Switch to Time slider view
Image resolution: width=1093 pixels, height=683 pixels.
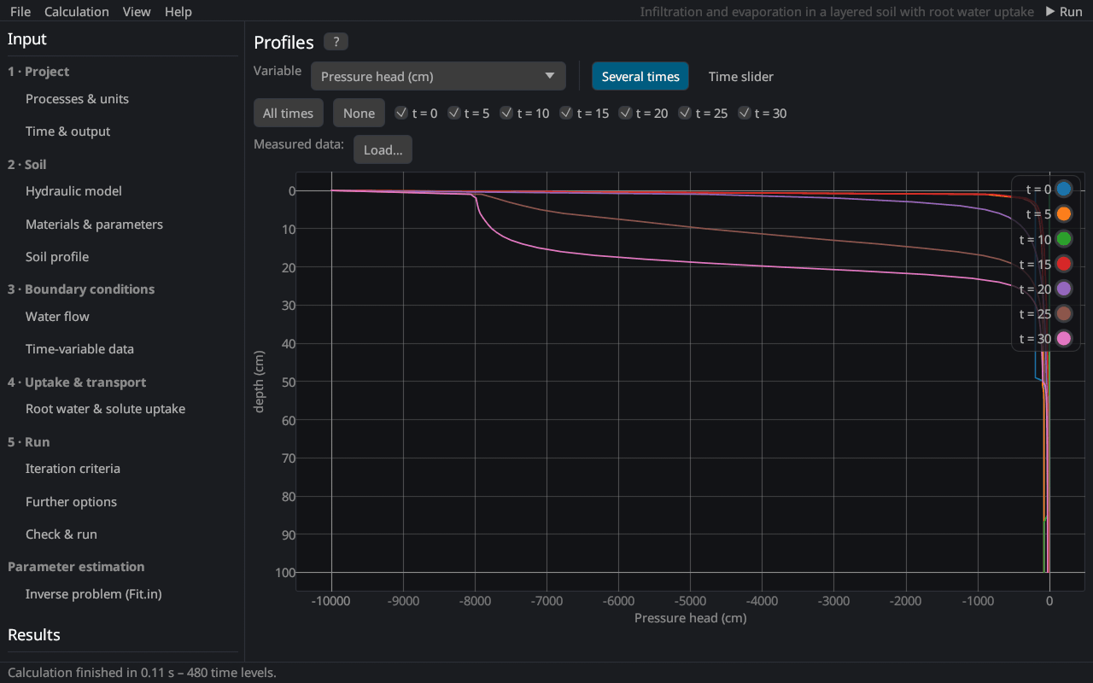[741, 76]
